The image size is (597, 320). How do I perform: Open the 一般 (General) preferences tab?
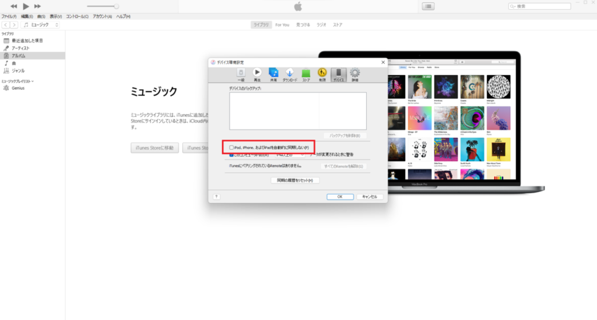(241, 75)
